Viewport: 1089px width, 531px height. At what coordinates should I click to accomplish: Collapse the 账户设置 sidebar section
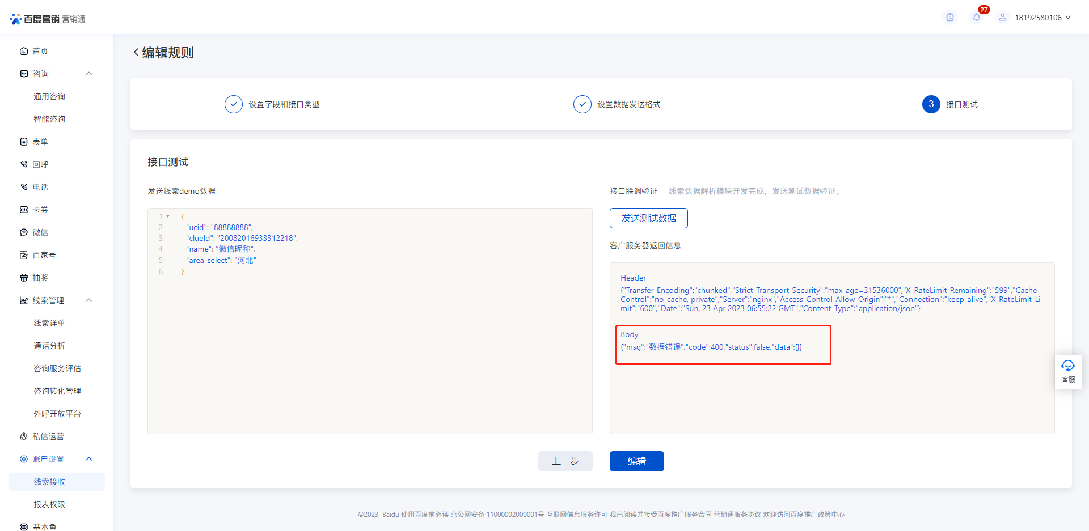tap(89, 459)
